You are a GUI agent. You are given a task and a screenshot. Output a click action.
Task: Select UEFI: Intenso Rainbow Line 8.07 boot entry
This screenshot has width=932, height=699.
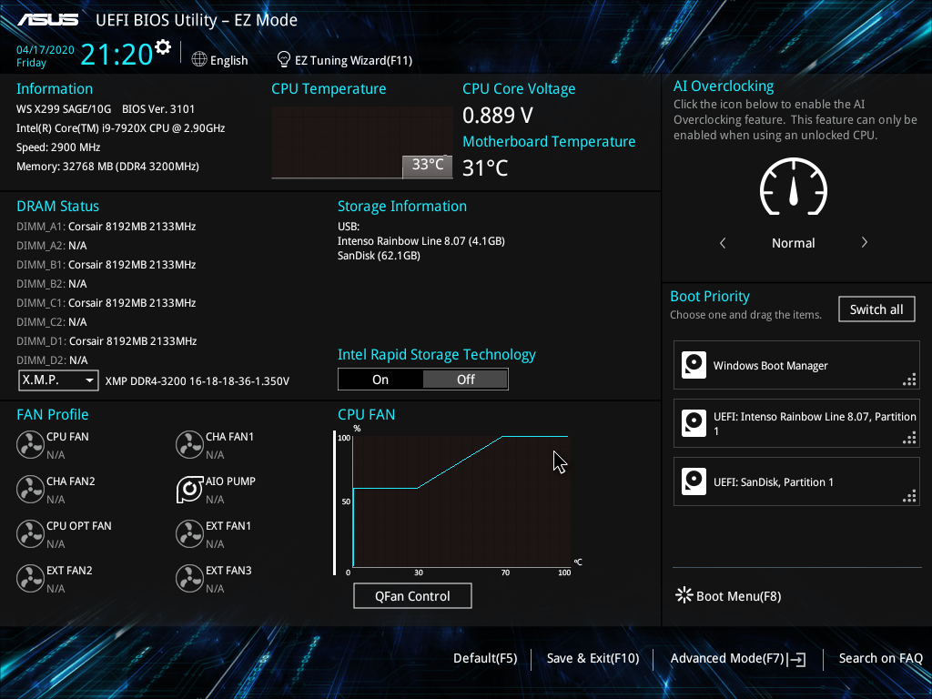click(x=795, y=423)
